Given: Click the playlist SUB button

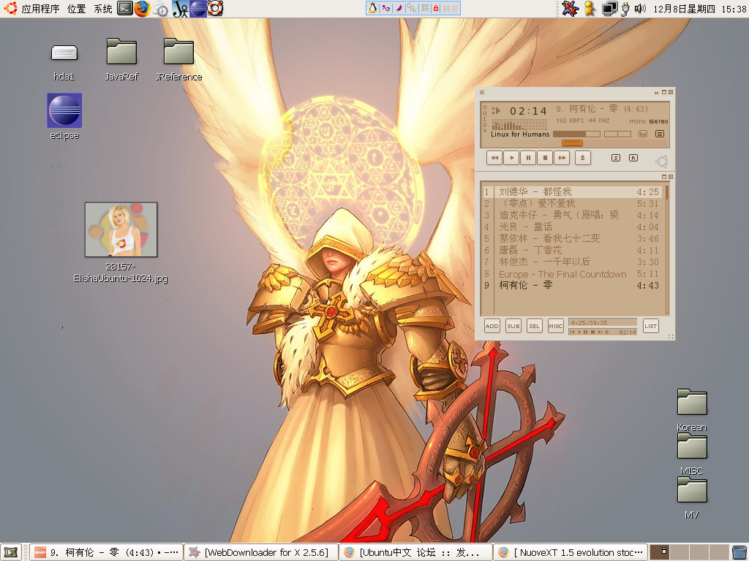Looking at the screenshot, I should [x=513, y=327].
